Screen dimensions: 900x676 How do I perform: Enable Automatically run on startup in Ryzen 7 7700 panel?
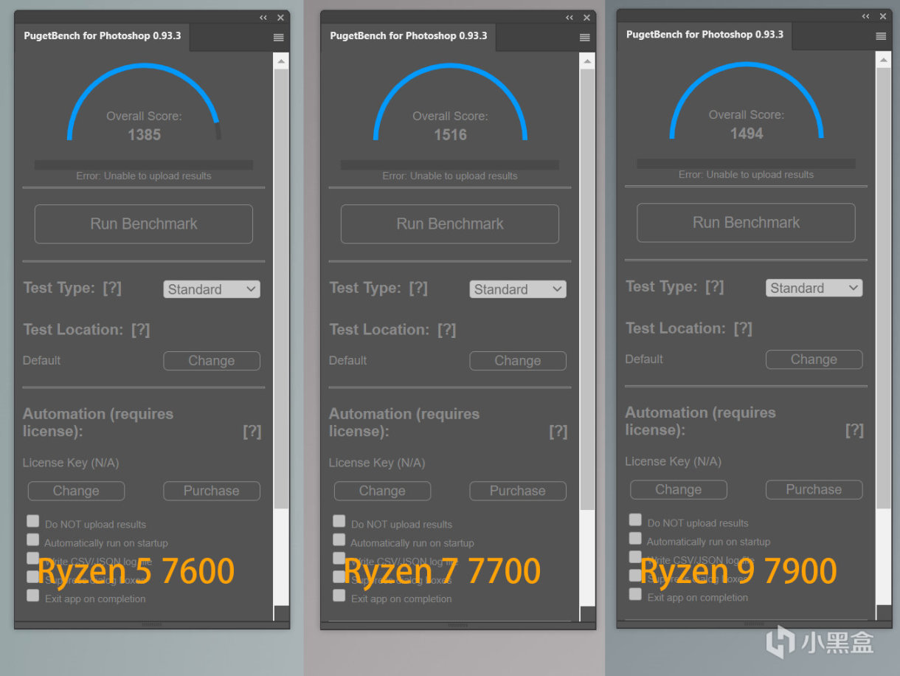339,539
